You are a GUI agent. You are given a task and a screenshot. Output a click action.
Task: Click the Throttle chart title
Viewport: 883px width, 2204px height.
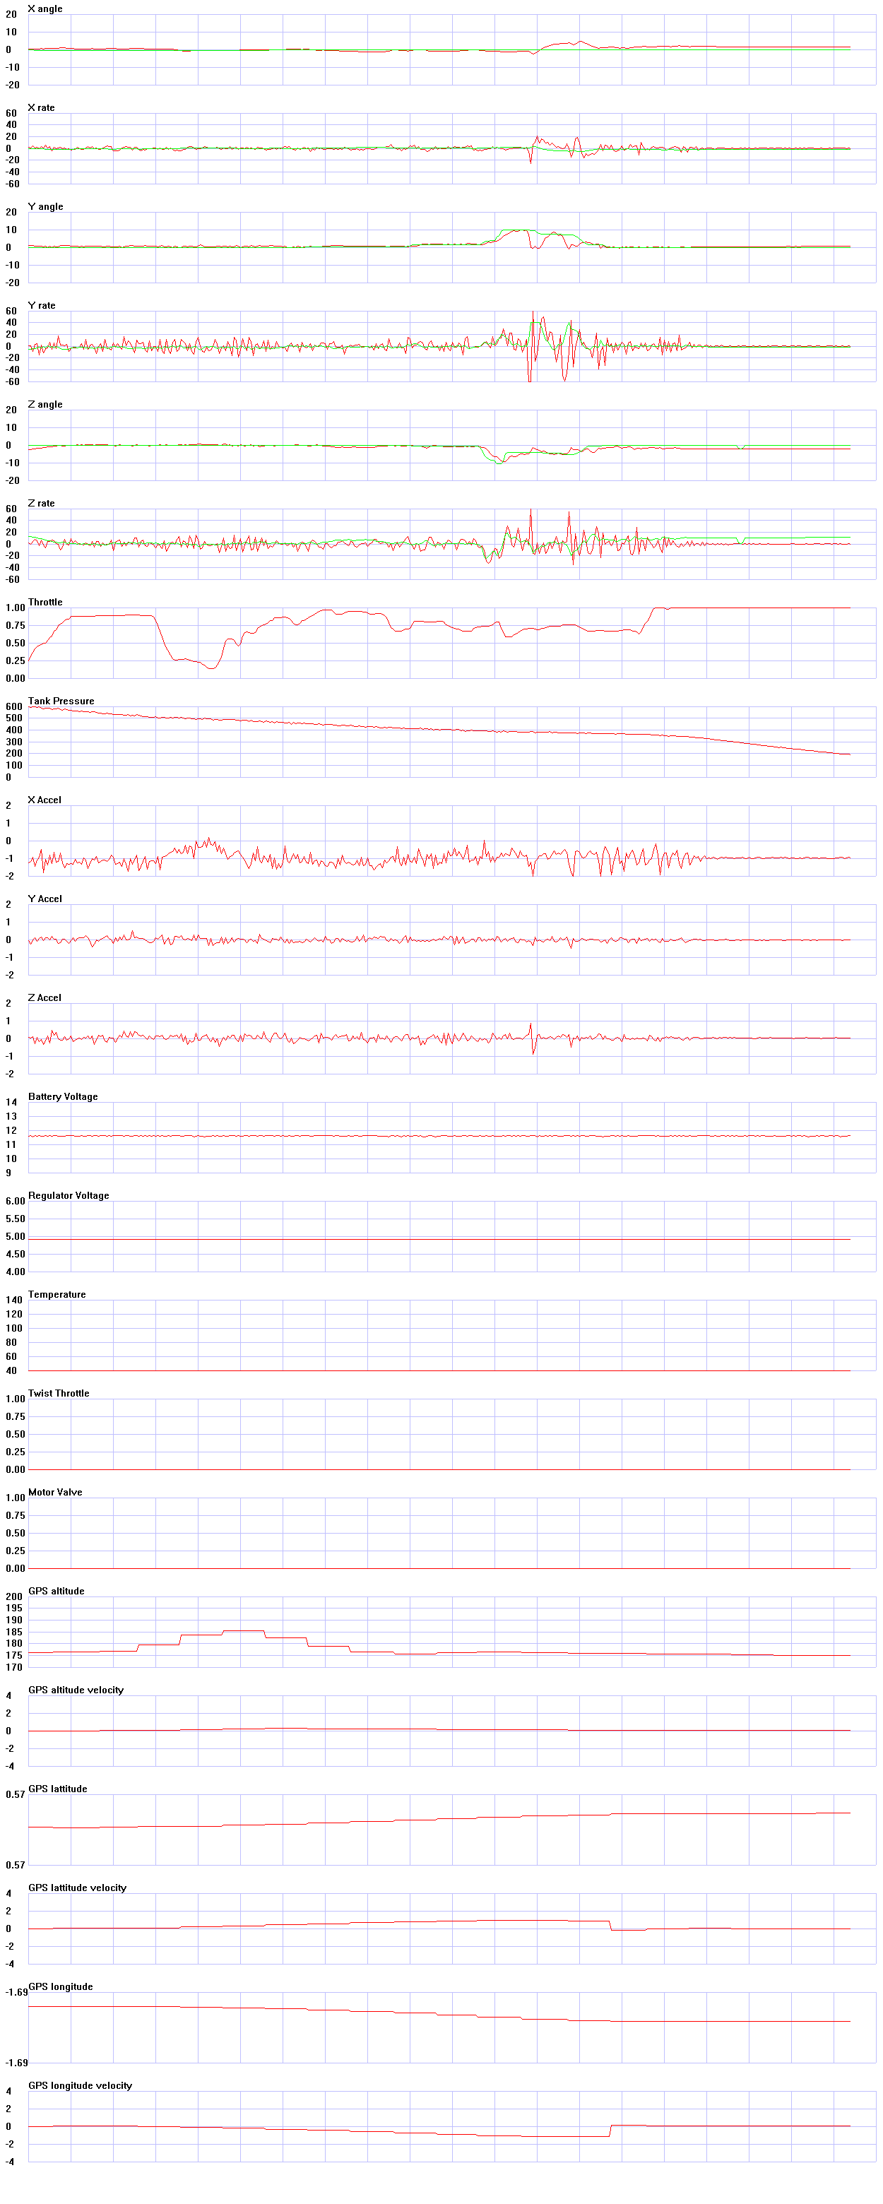click(45, 601)
